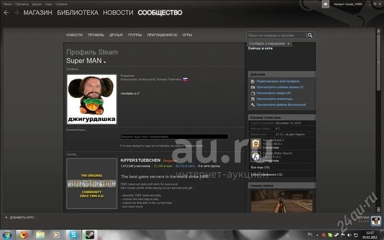Open the ДРУЗЬЯ sub-tab
Image resolution: width=384 pixels, height=240 pixels.
tap(116, 35)
